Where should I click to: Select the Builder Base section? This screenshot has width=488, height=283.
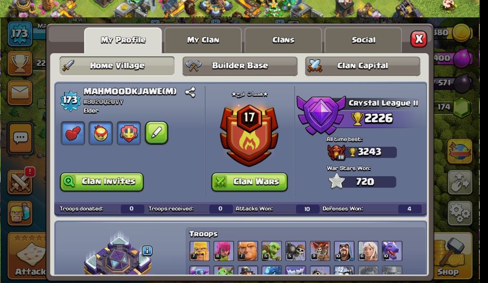tap(240, 66)
